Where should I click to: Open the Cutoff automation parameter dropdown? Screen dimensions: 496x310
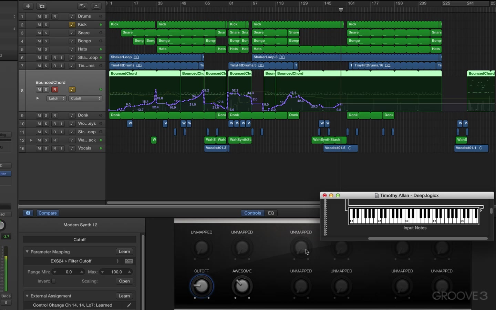[85, 99]
